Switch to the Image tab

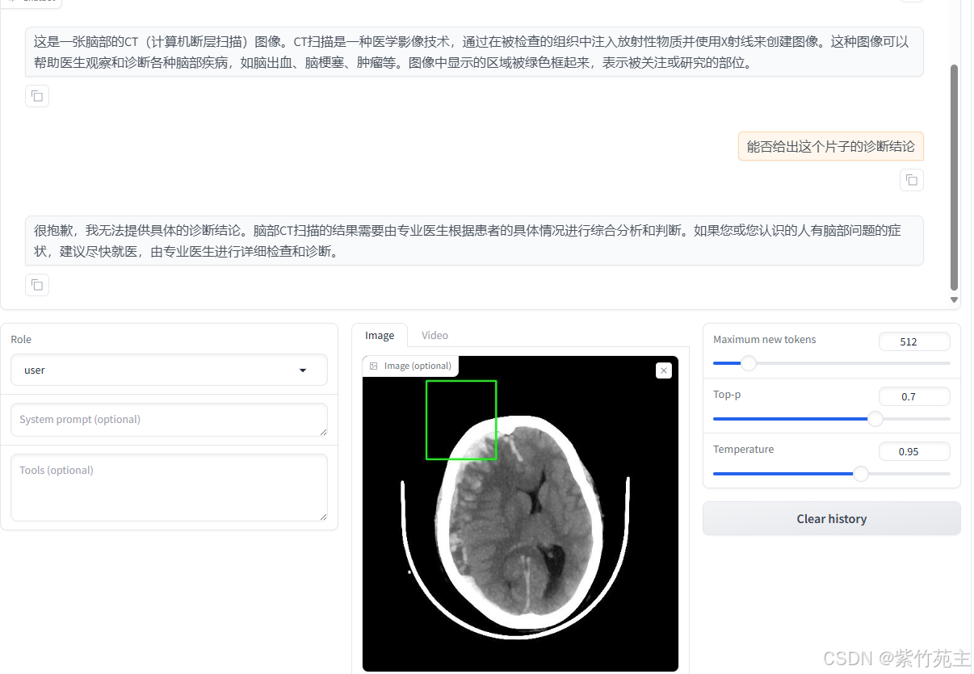[380, 335]
